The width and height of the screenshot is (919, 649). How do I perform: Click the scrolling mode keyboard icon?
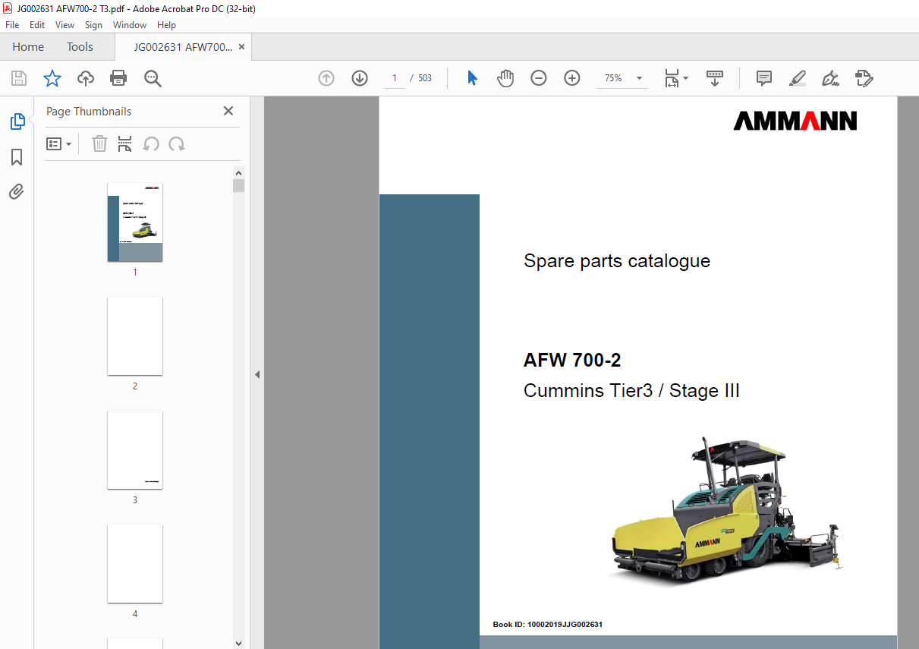coord(715,78)
